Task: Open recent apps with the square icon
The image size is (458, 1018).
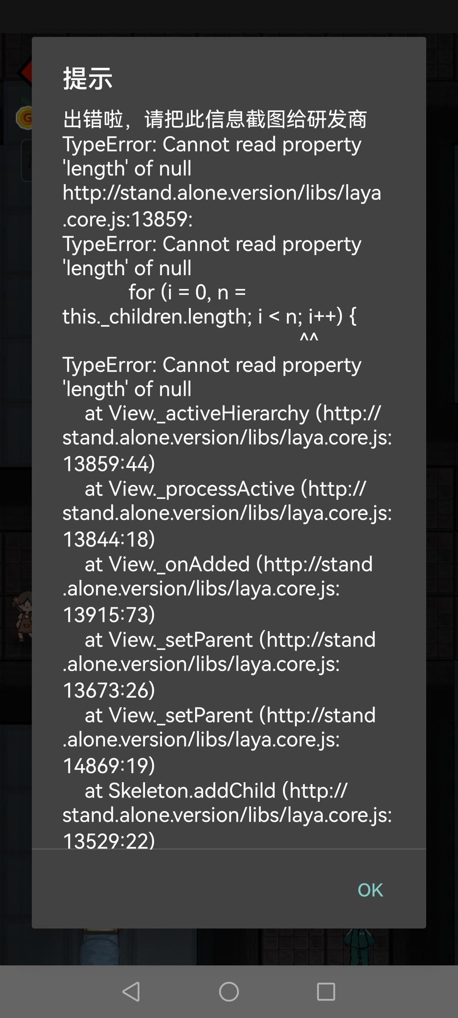Action: tap(326, 992)
